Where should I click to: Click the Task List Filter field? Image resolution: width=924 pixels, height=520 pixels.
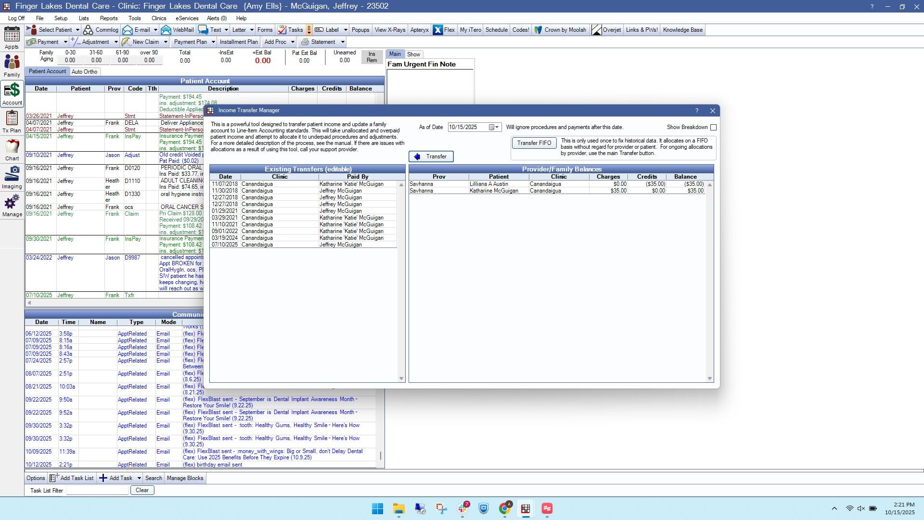pyautogui.click(x=97, y=490)
